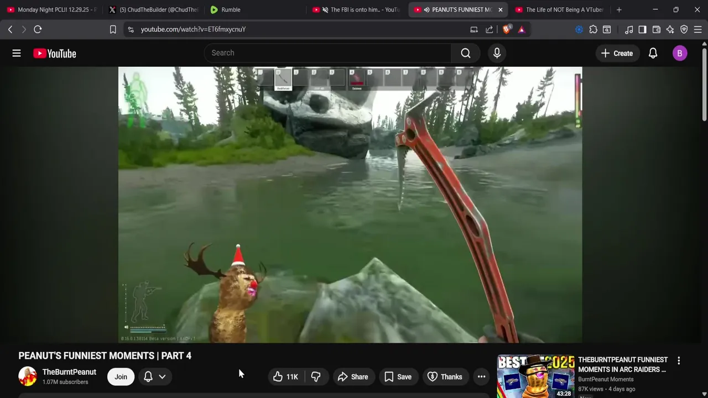Screen dimensions: 708x398
Task: Share the video
Action: 353,377
